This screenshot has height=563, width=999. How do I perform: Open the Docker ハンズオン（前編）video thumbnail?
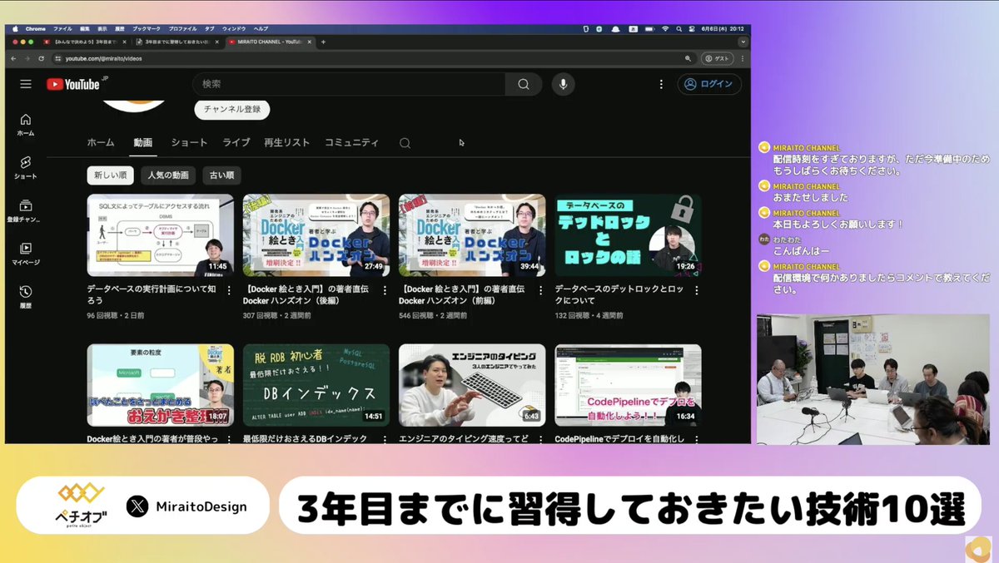[x=472, y=235]
